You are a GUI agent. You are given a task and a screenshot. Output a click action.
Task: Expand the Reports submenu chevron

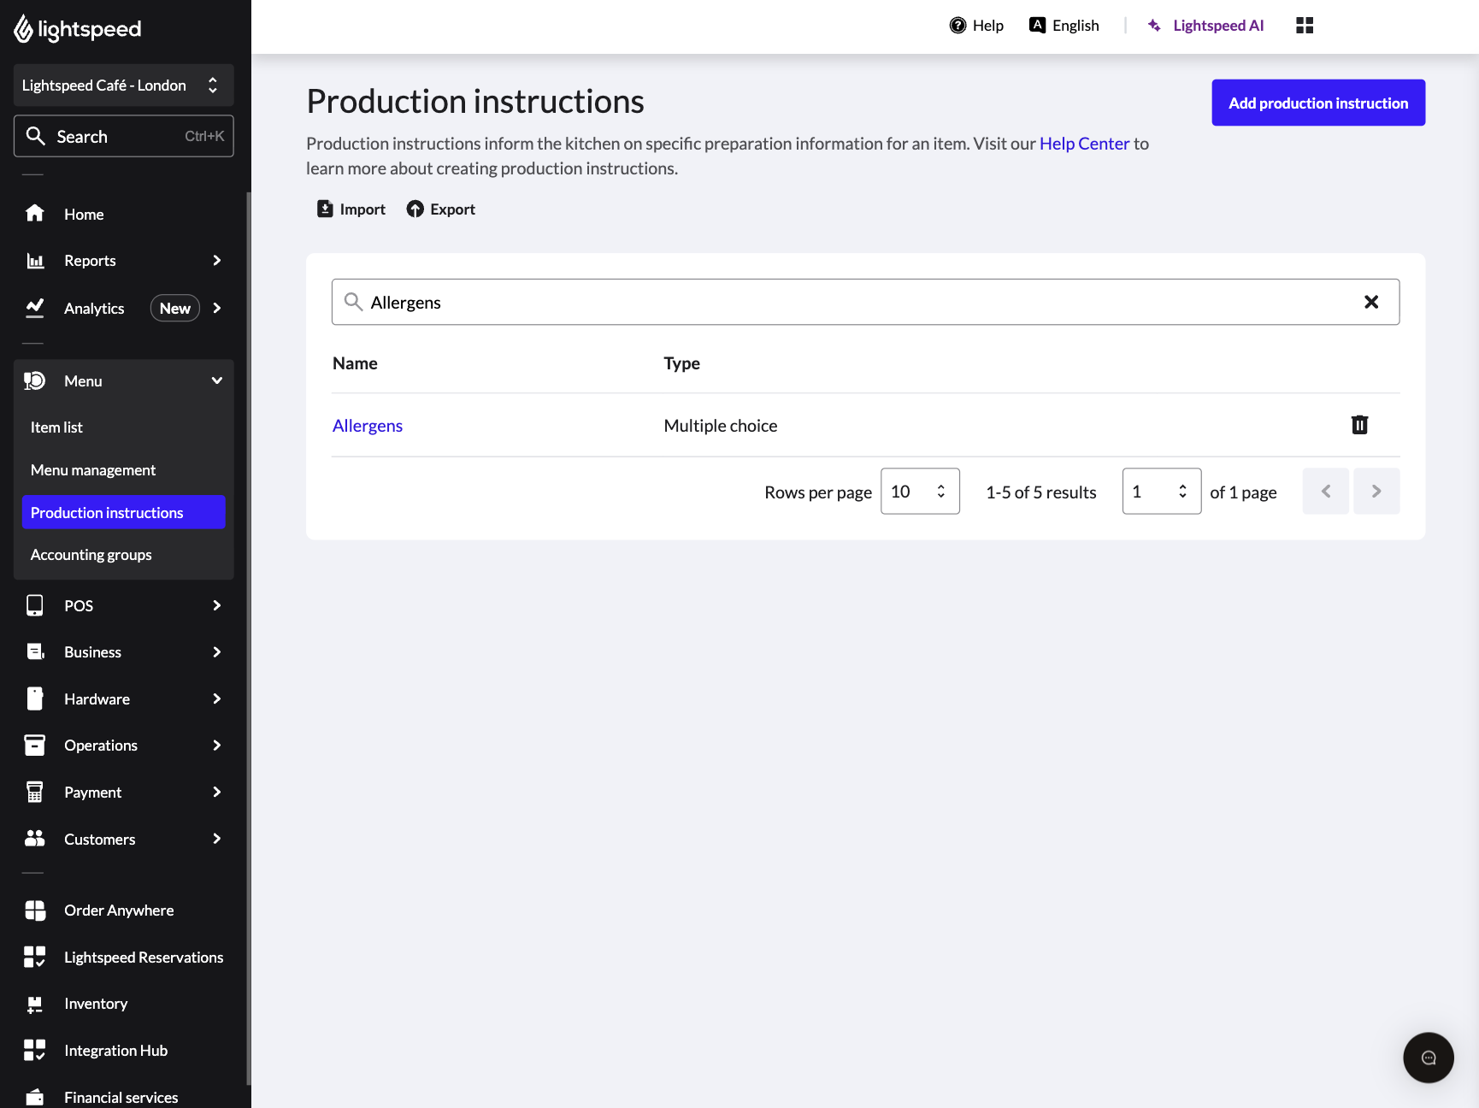pos(217,261)
